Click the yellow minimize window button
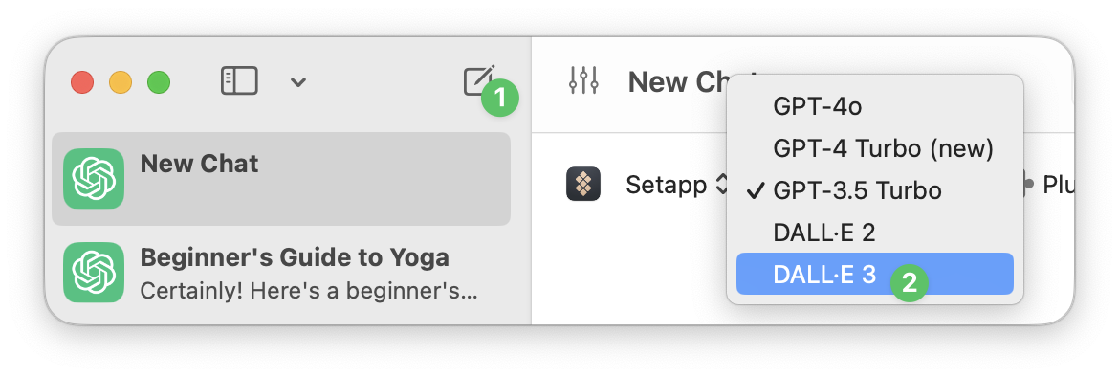The height and width of the screenshot is (377, 1119). coord(120,82)
